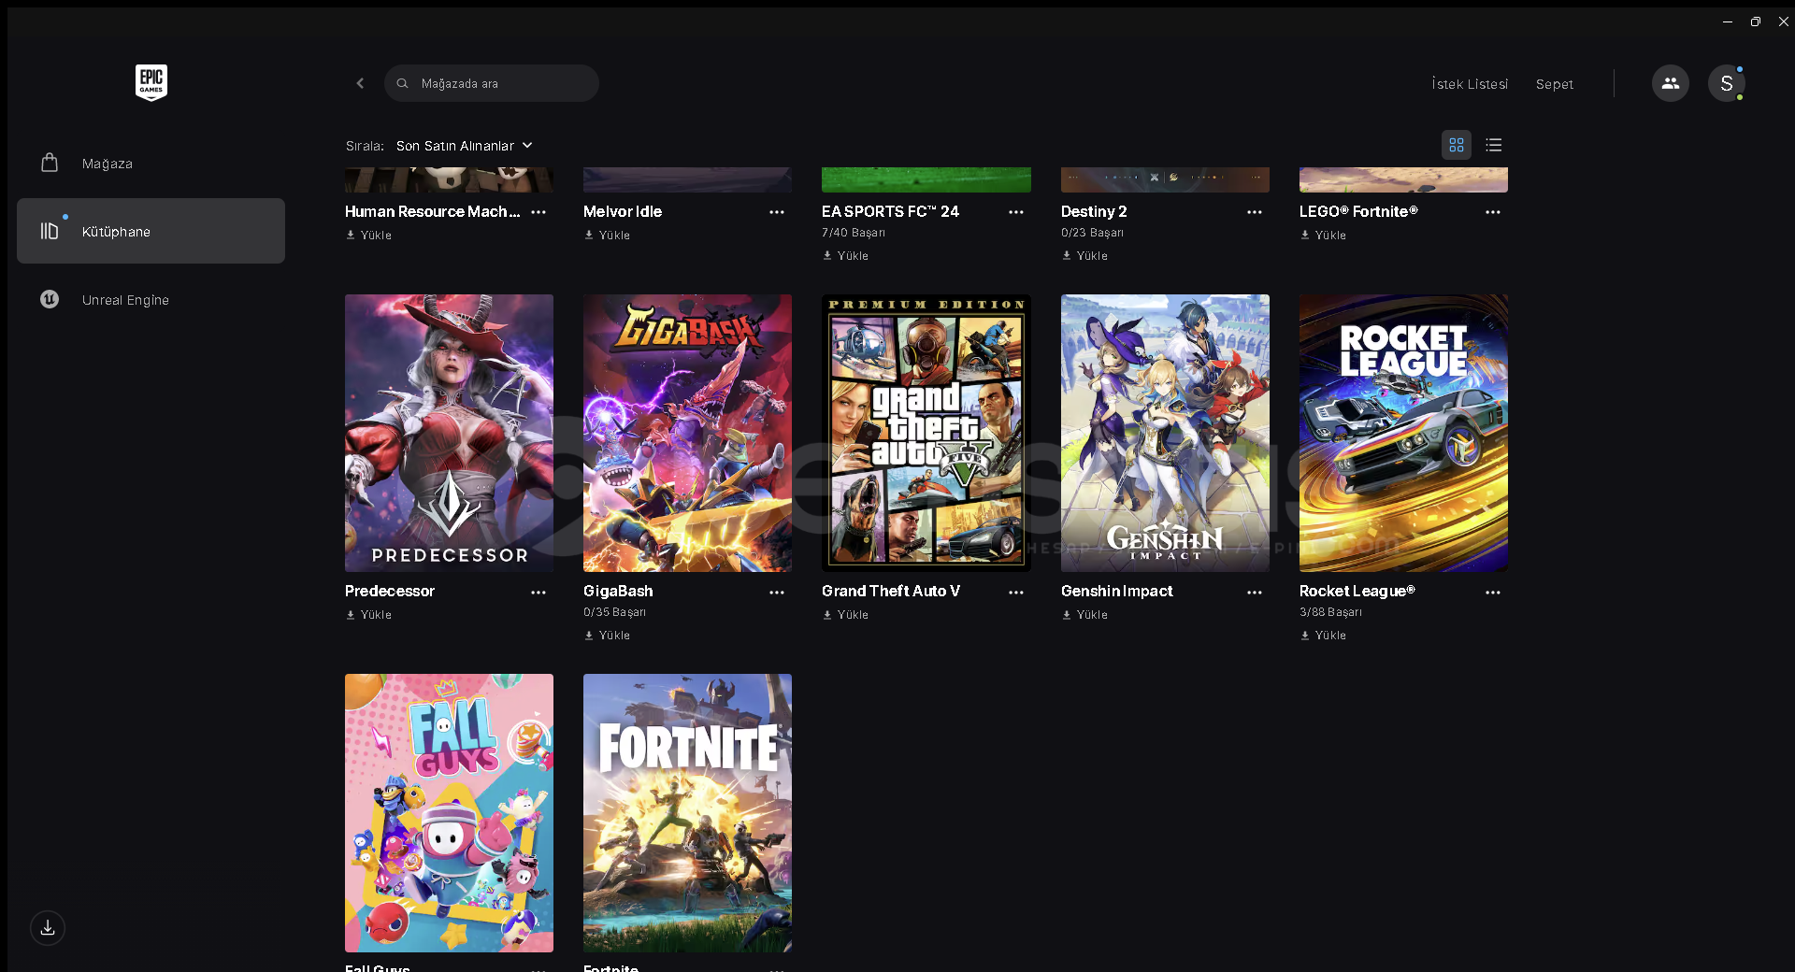Open the Rocket League cover art

click(1403, 433)
